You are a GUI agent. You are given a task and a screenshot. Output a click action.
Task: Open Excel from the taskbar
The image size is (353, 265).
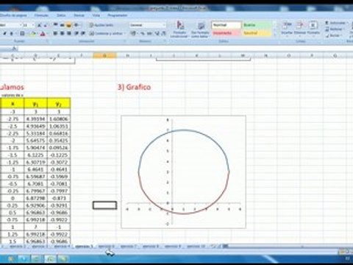49,258
